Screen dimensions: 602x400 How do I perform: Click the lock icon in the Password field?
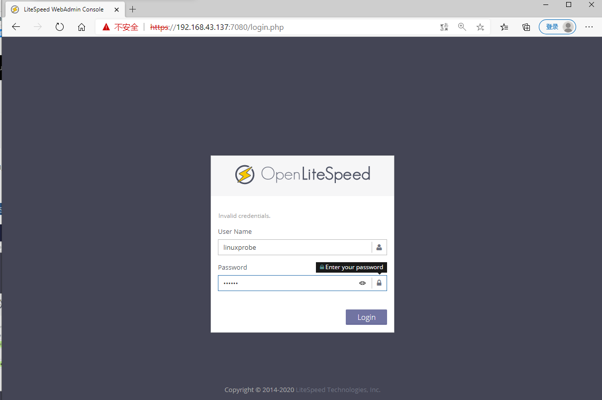point(379,283)
